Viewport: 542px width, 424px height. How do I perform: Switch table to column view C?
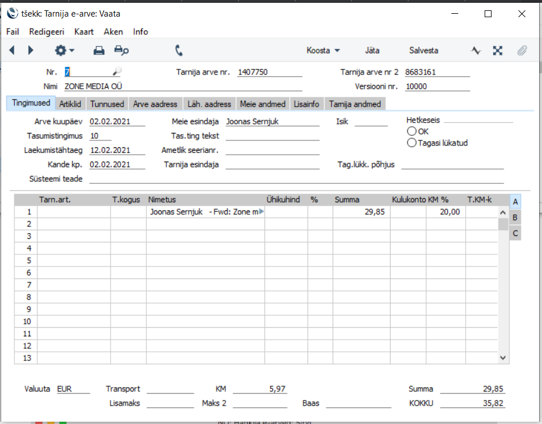(515, 233)
